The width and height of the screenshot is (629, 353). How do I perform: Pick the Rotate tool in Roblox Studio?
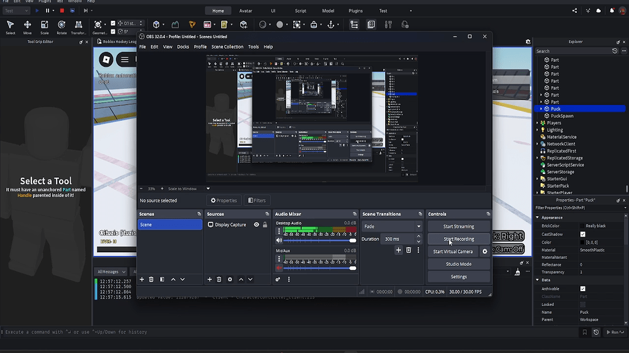click(61, 27)
